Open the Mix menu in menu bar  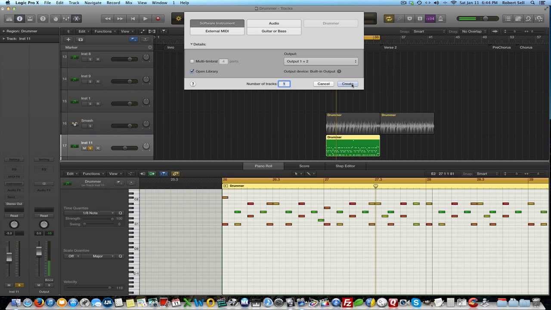pyautogui.click(x=129, y=3)
